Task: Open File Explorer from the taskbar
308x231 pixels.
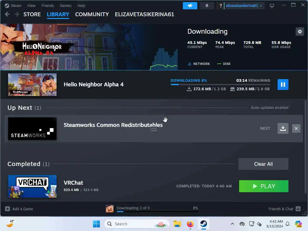Action: pyautogui.click(x=177, y=224)
